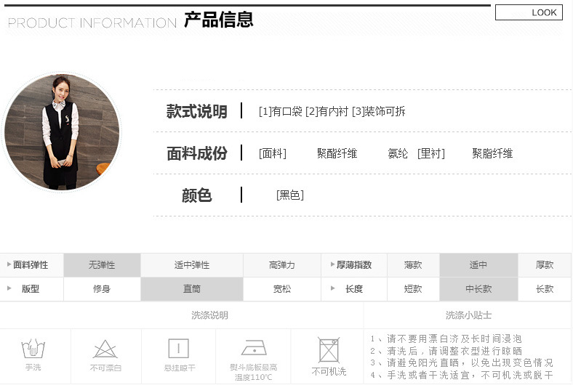Click the 氨纶 fabric value

(x=398, y=153)
